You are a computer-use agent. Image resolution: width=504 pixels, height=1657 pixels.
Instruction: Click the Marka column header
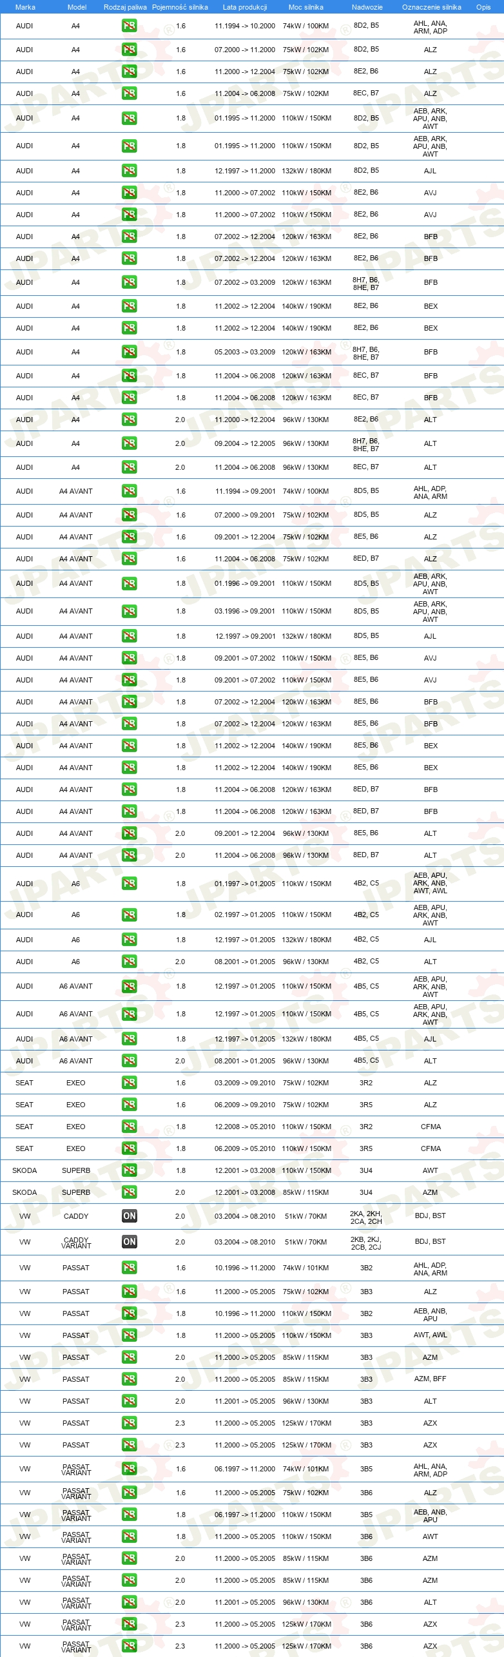(25, 7)
